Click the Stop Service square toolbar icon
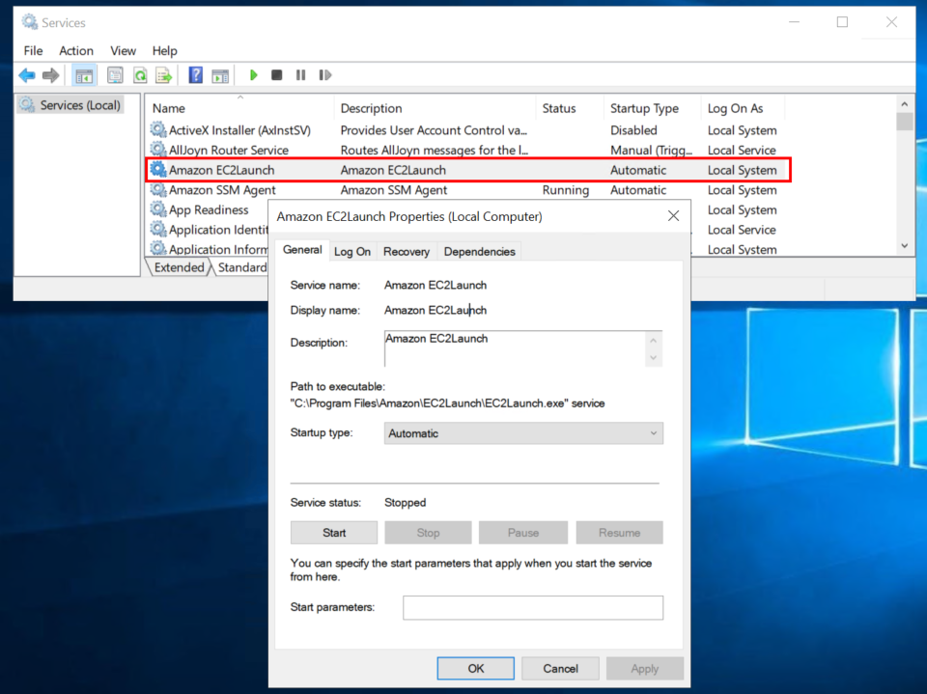The image size is (927, 694). [x=277, y=75]
